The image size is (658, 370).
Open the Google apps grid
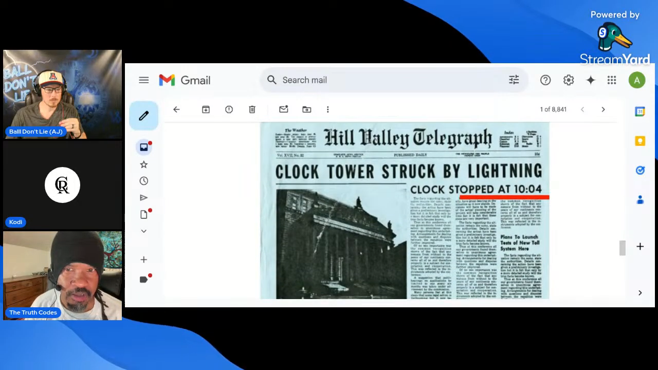tap(611, 80)
